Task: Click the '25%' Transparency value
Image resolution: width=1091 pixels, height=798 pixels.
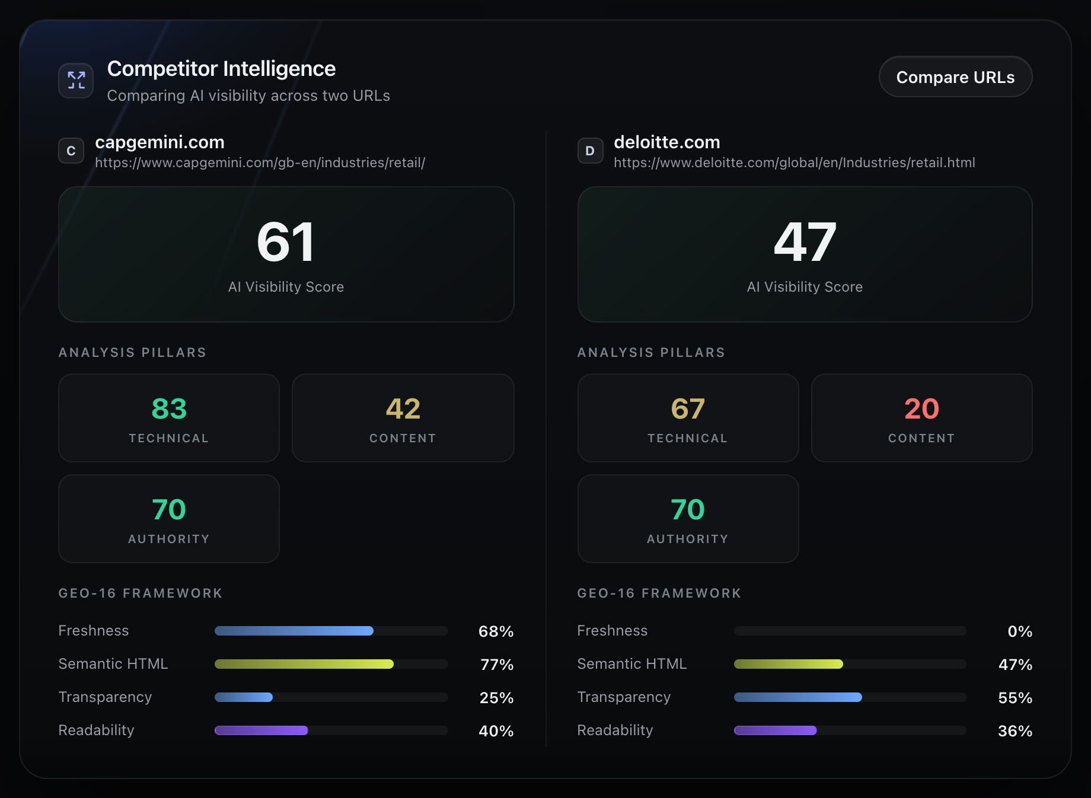Action: (x=496, y=698)
